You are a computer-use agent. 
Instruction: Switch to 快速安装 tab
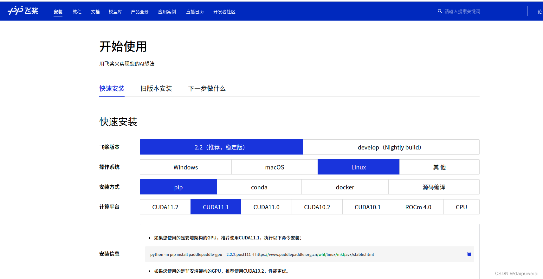(x=112, y=88)
